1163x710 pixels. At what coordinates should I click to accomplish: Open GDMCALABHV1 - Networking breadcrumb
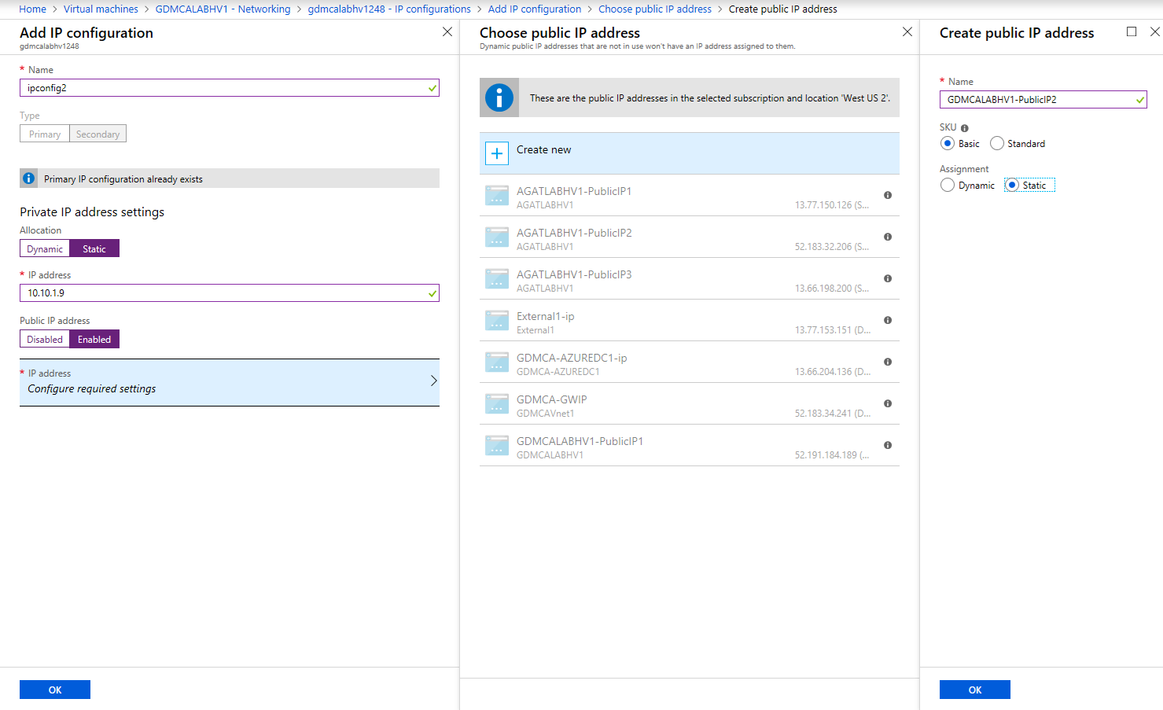pos(223,9)
